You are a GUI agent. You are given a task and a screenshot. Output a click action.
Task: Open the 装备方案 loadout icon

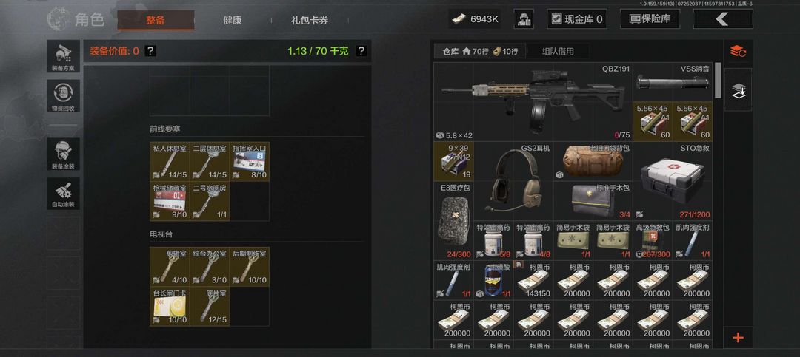(x=63, y=56)
